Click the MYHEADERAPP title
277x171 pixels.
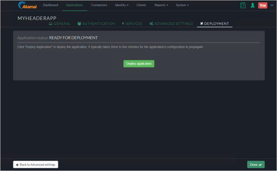point(37,18)
